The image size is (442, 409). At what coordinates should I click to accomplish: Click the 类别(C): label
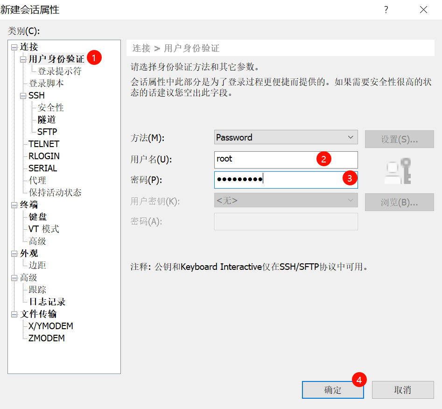(24, 31)
